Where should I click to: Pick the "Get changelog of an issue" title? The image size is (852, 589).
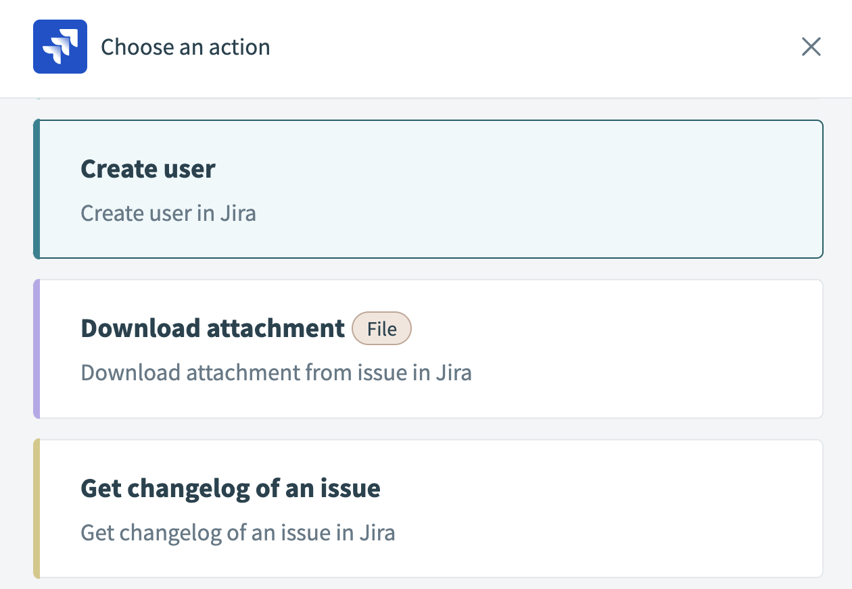click(230, 488)
